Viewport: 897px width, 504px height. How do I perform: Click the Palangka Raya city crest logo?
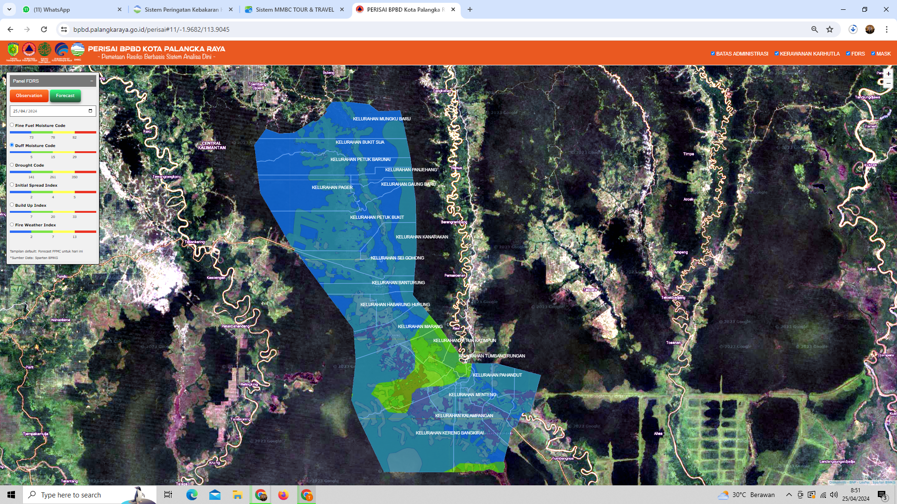click(13, 50)
